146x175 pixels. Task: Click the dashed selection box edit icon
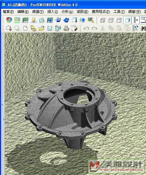pos(74,28)
